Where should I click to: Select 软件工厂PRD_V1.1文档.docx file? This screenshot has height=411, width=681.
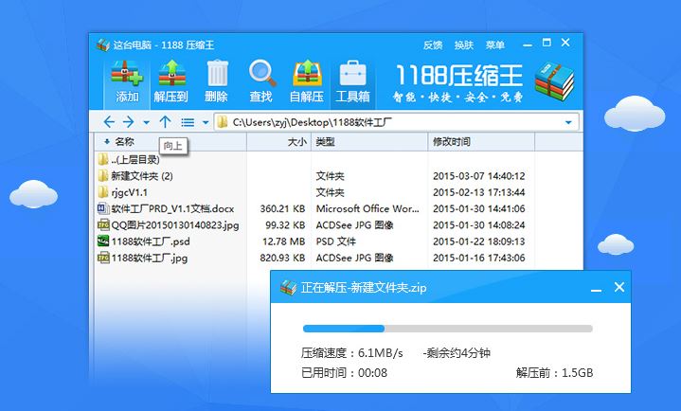[x=166, y=209]
